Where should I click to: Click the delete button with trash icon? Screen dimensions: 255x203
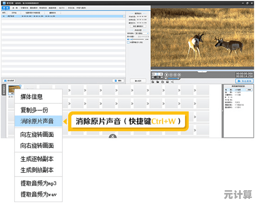[x=118, y=80]
